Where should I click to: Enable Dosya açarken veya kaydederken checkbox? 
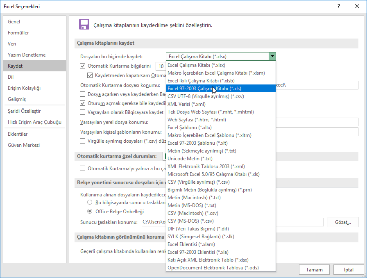pos(82,94)
